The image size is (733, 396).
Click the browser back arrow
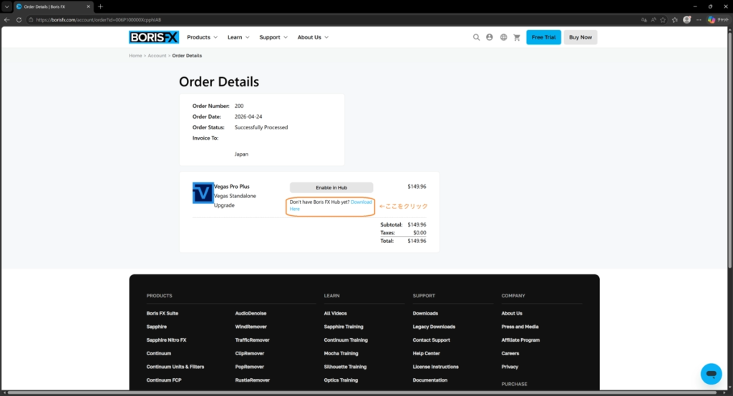[7, 19]
